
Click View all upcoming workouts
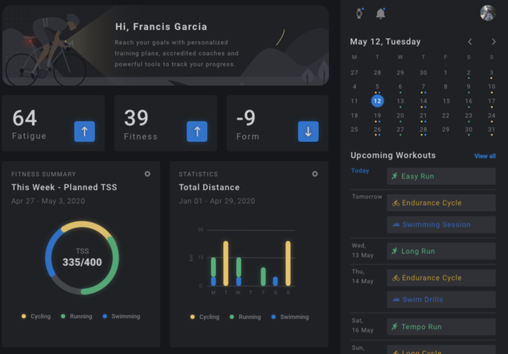coord(485,156)
